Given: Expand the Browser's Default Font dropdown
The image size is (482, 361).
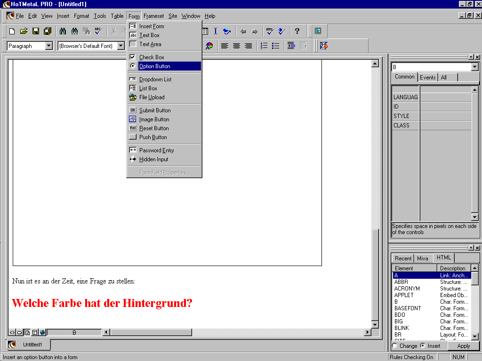Looking at the screenshot, I should click(121, 46).
